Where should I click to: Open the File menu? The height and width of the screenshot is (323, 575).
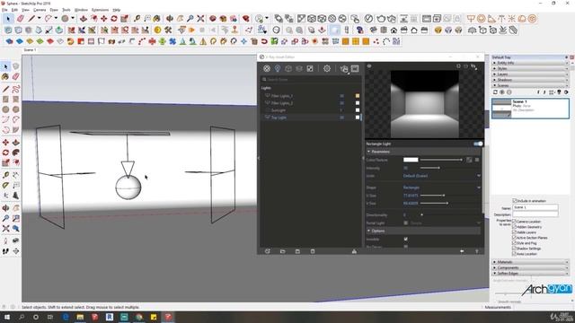click(x=4, y=10)
